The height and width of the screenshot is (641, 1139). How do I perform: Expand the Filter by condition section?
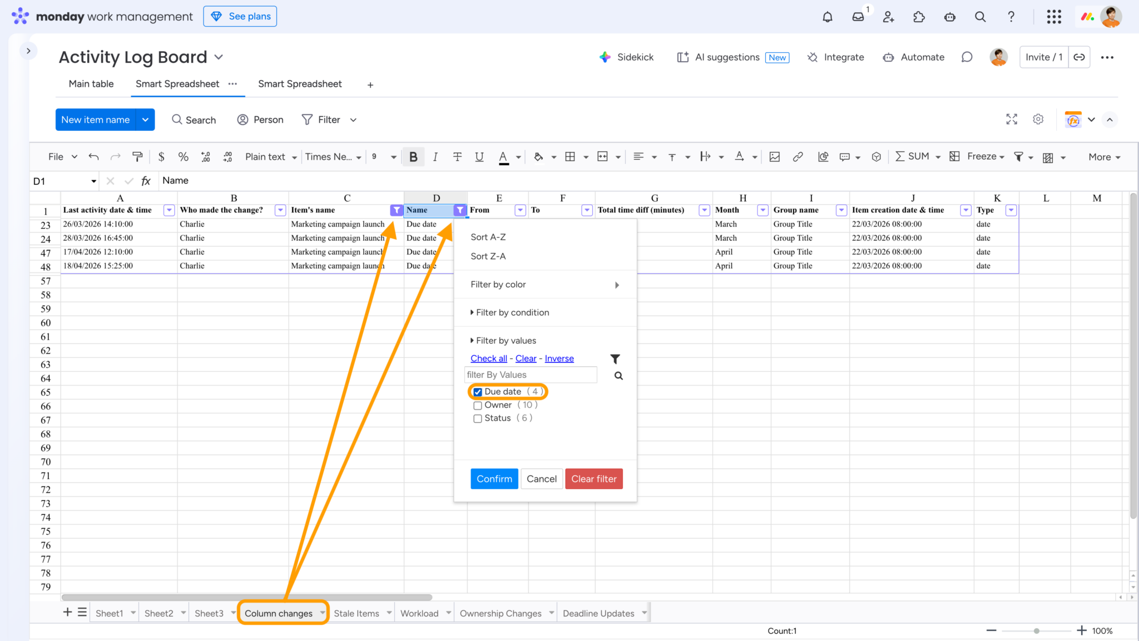pos(510,313)
